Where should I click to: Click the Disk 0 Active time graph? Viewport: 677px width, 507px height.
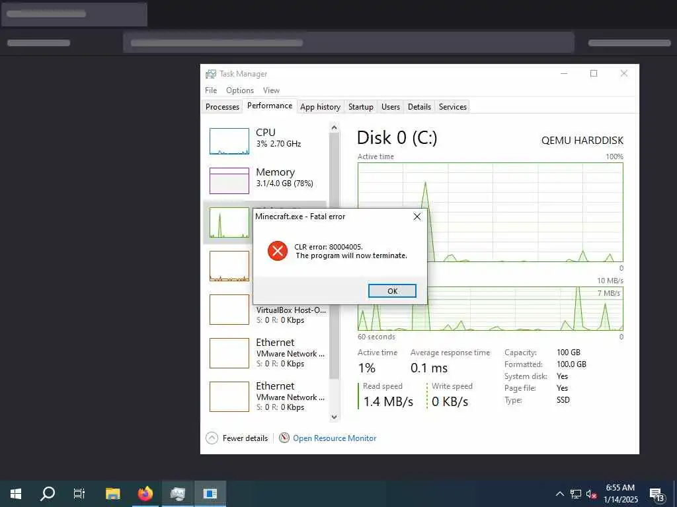491,212
